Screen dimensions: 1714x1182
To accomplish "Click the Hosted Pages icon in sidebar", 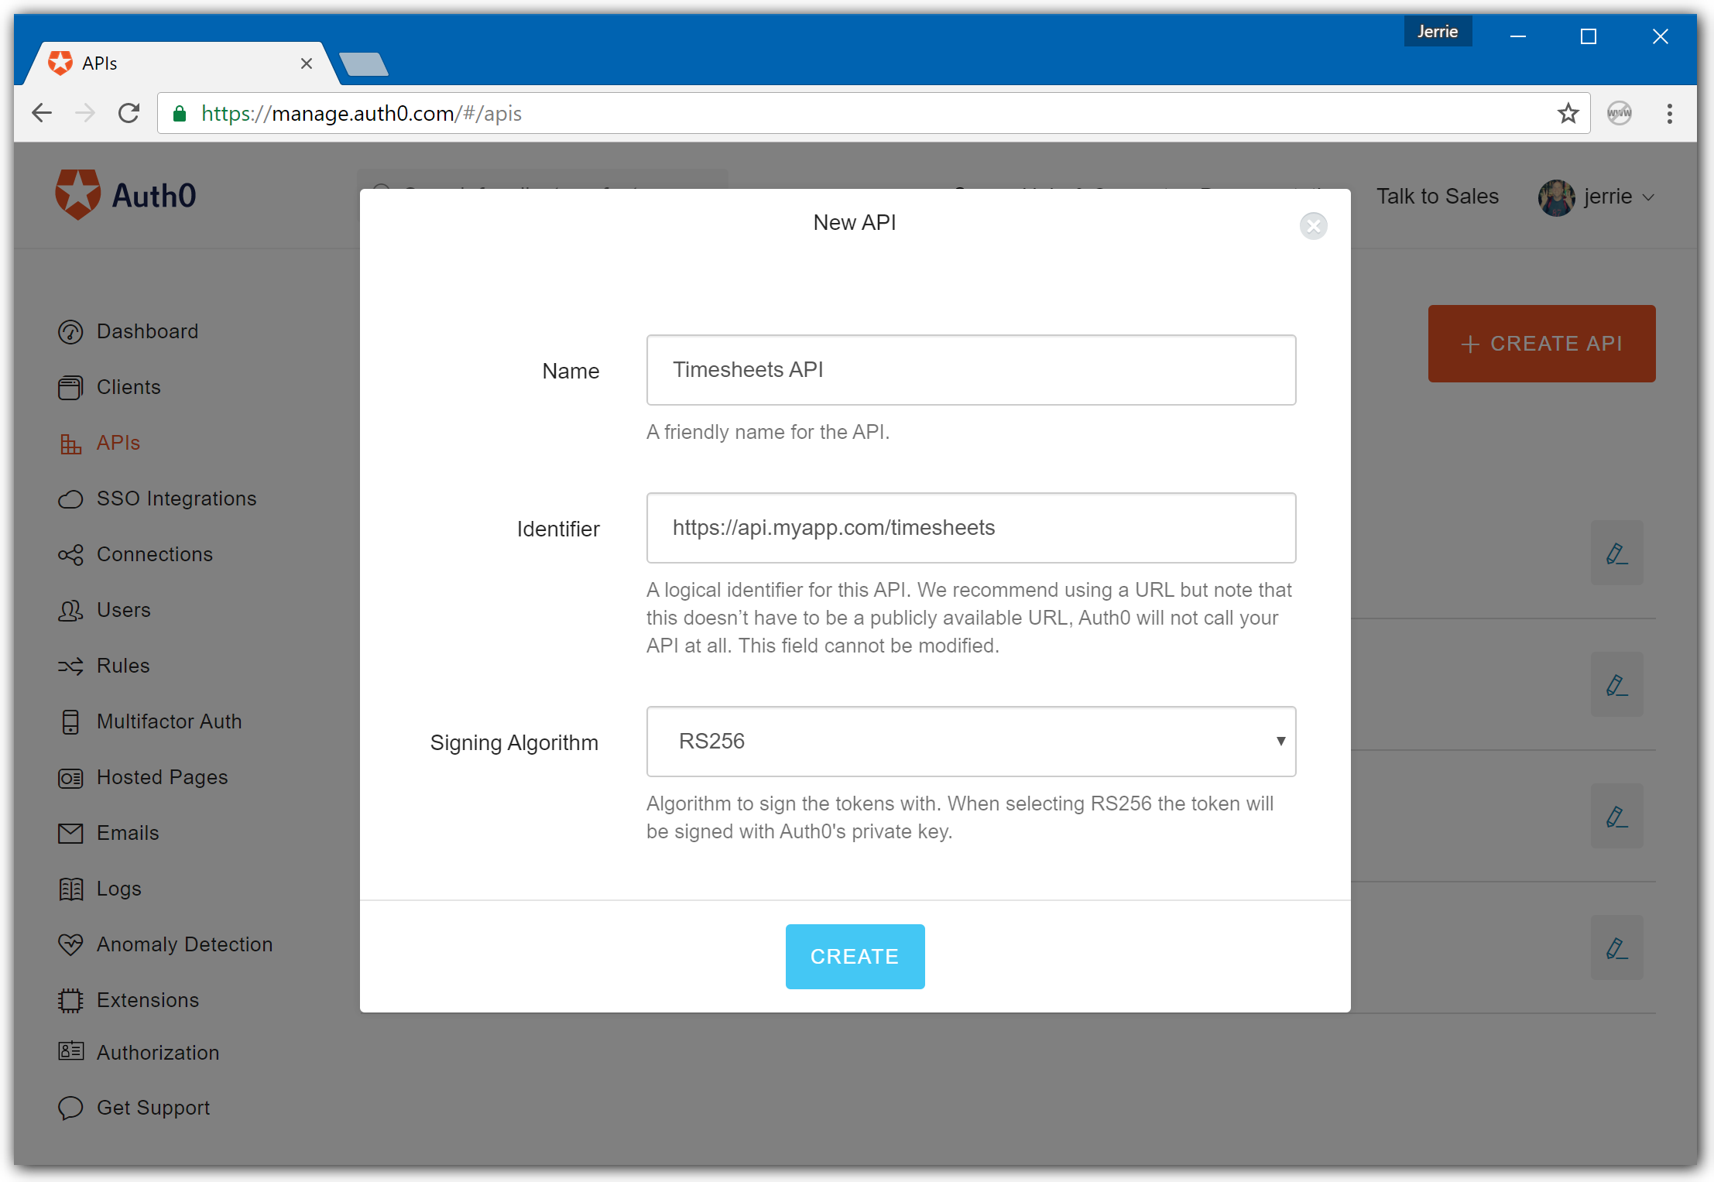I will click(x=70, y=778).
